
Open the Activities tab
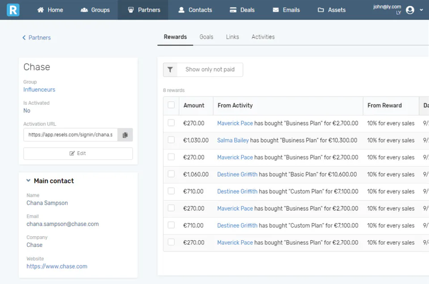coord(263,37)
